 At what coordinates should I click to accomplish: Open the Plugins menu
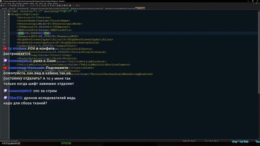coord(50,3)
